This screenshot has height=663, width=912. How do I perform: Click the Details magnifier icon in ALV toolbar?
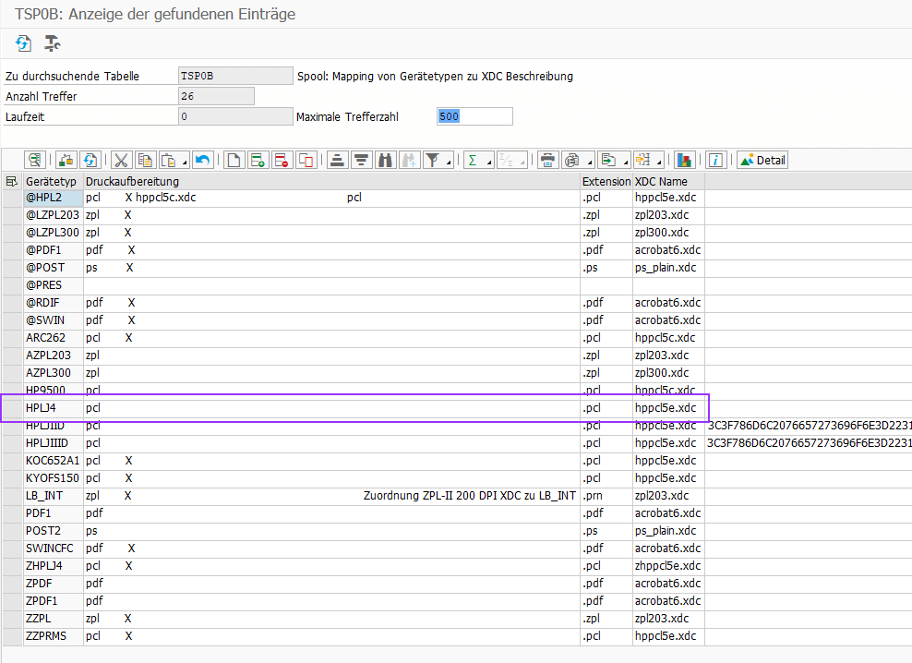pyautogui.click(x=35, y=160)
